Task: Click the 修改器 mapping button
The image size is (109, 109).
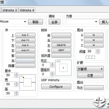Action: point(61,55)
